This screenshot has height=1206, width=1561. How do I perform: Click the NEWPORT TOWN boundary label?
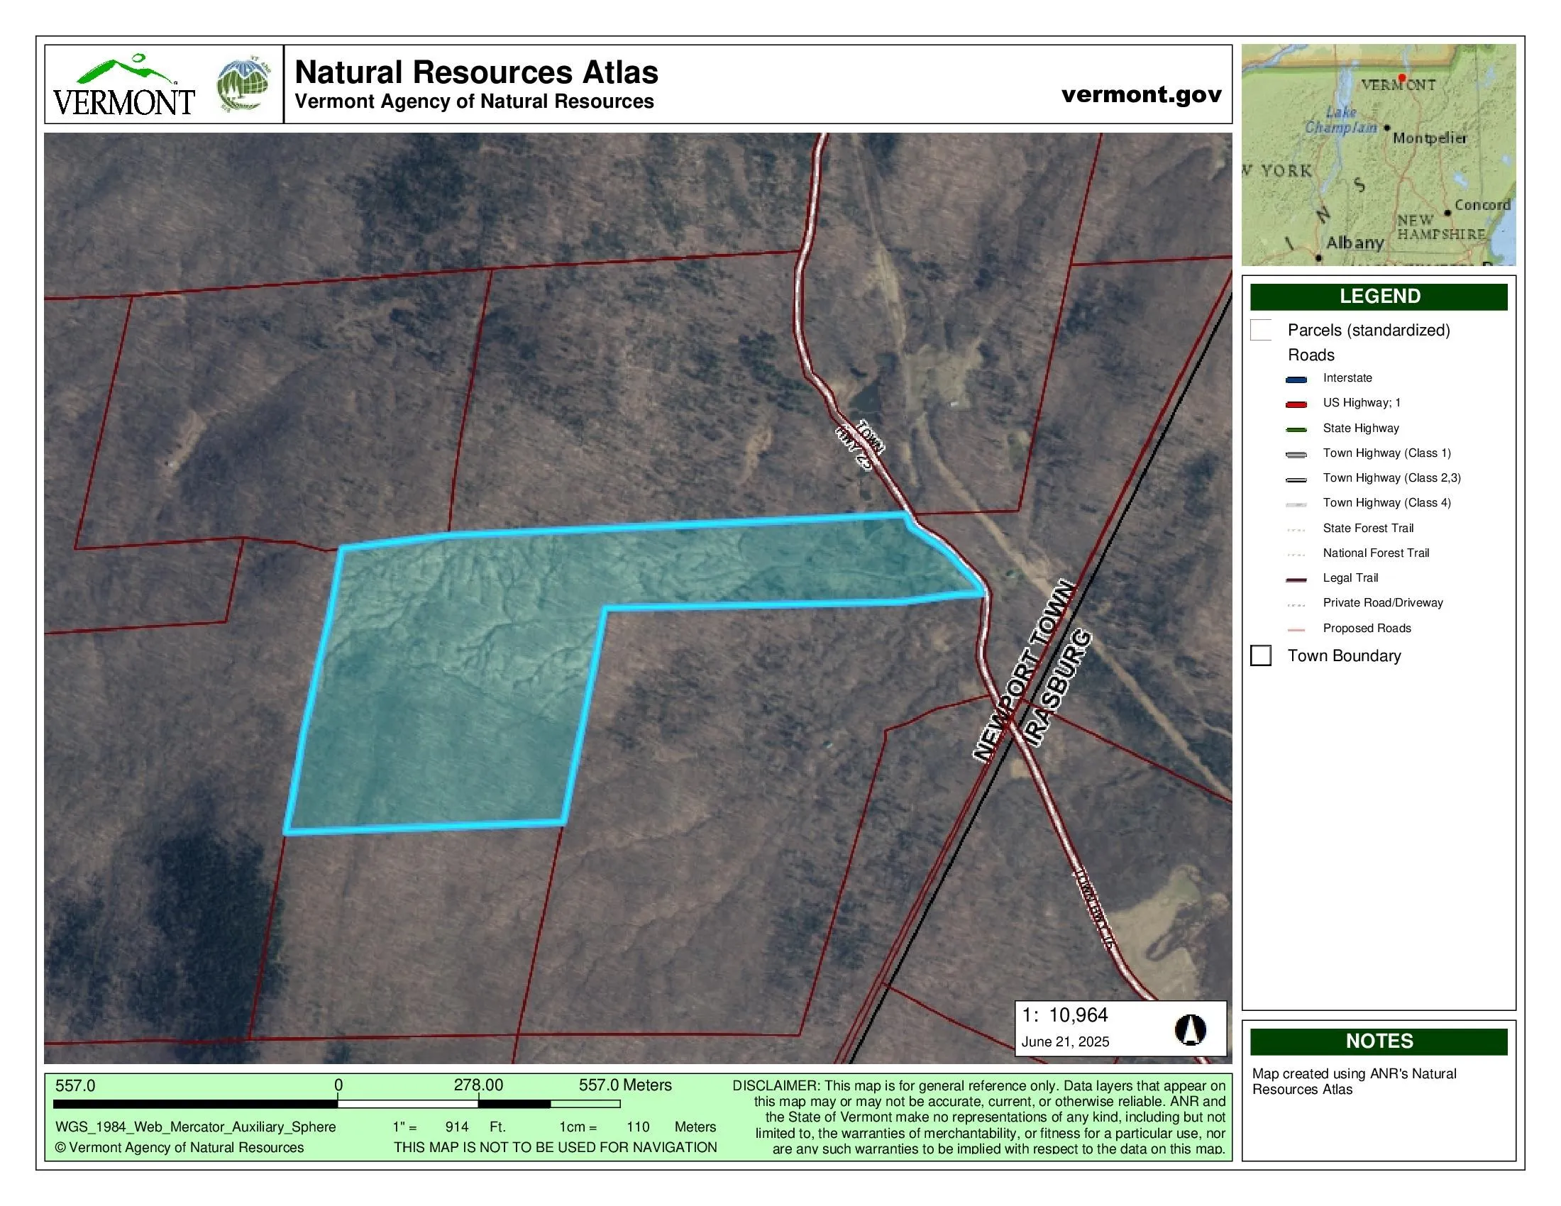coord(1023,671)
